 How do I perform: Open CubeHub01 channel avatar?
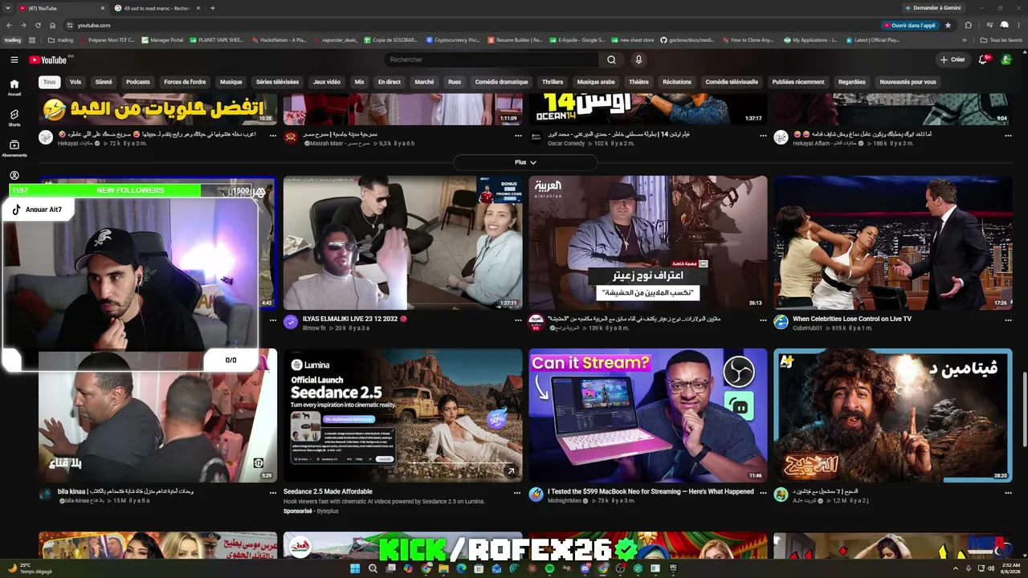(781, 322)
